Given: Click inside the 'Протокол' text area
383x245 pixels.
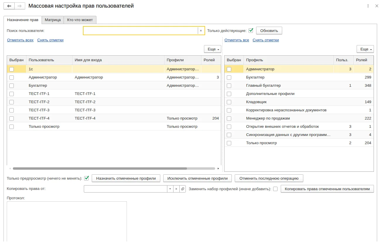Looking at the screenshot, I should coord(67,222).
